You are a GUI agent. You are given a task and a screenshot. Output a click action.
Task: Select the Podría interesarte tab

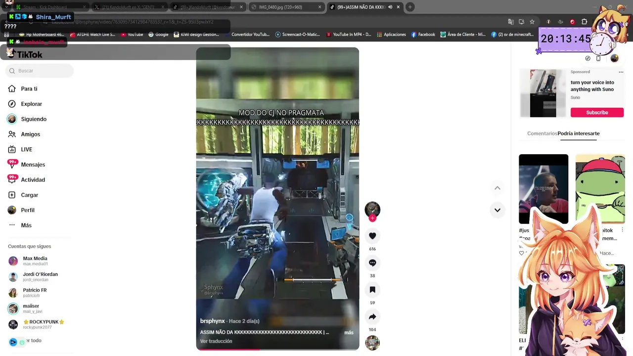tap(579, 133)
